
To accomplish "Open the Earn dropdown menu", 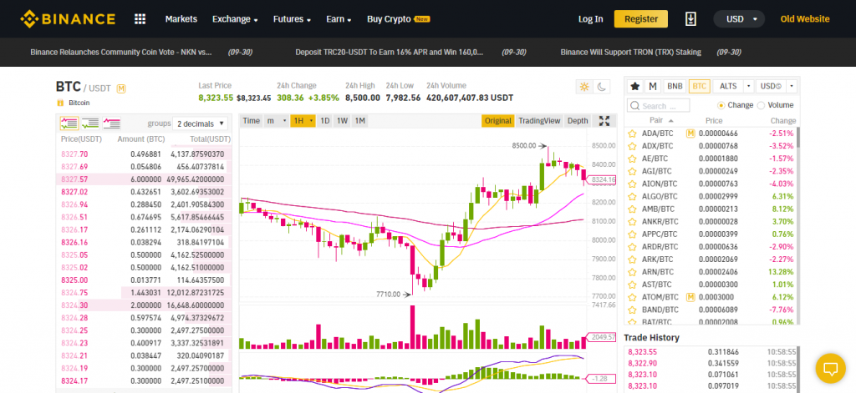I will tap(339, 19).
